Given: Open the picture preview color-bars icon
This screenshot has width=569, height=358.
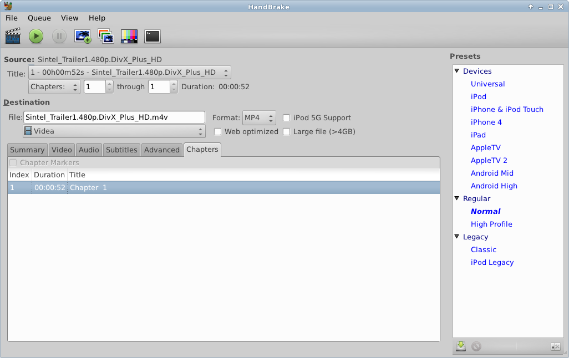Looking at the screenshot, I should (129, 36).
